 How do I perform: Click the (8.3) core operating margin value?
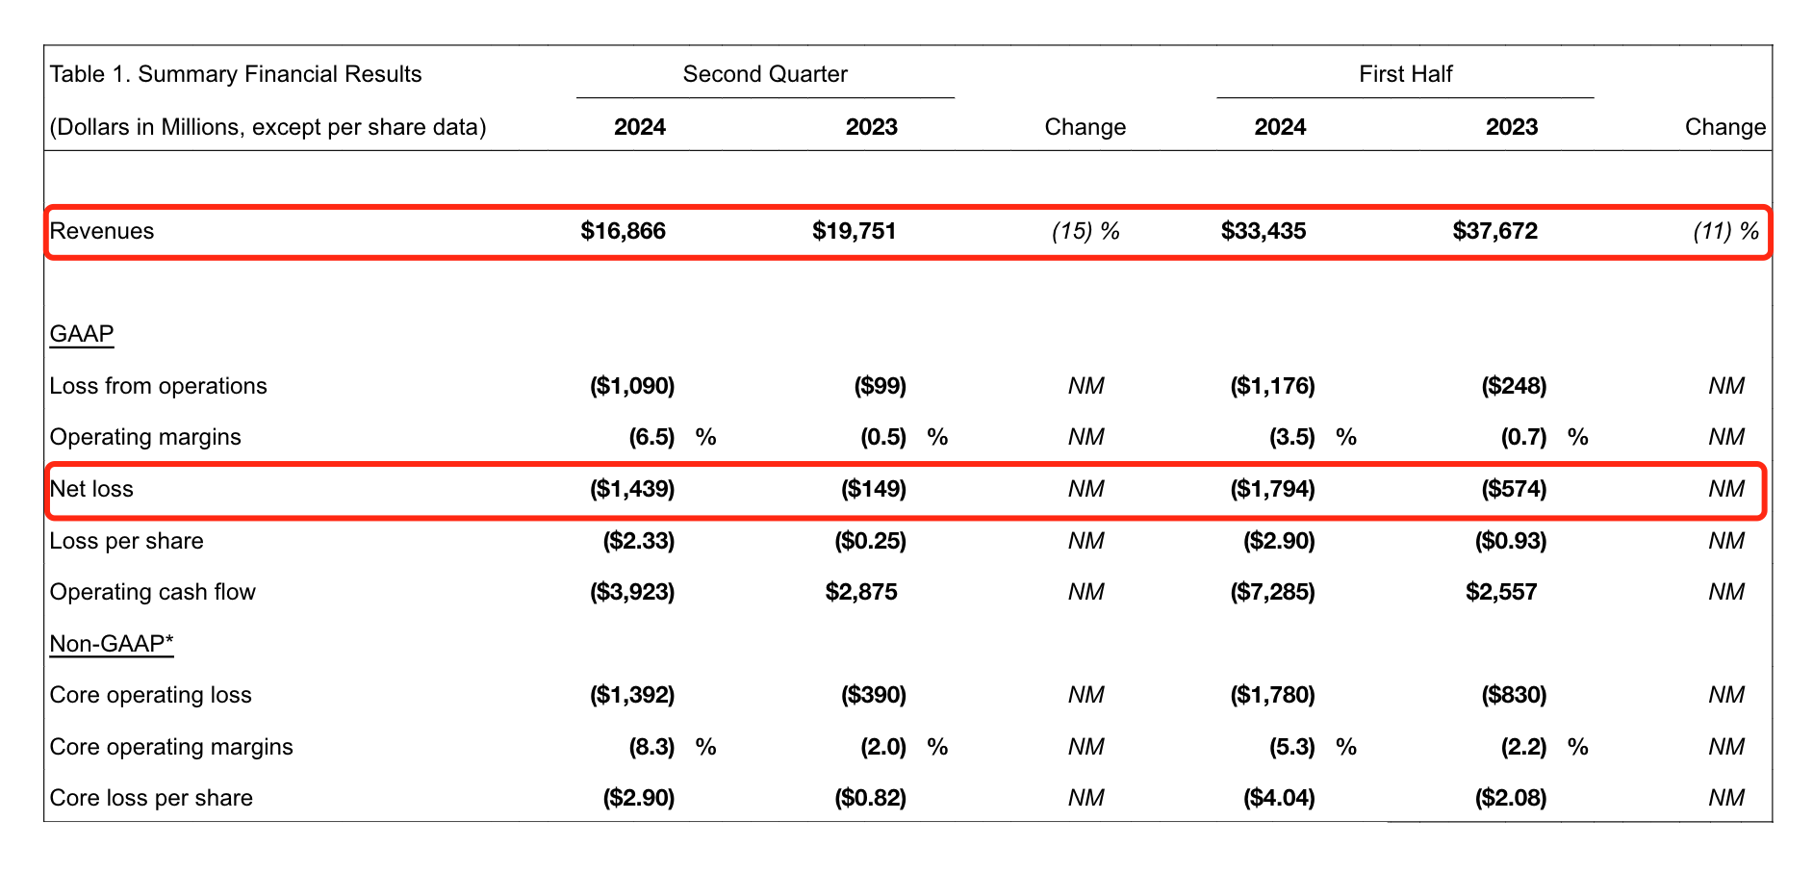pos(651,747)
